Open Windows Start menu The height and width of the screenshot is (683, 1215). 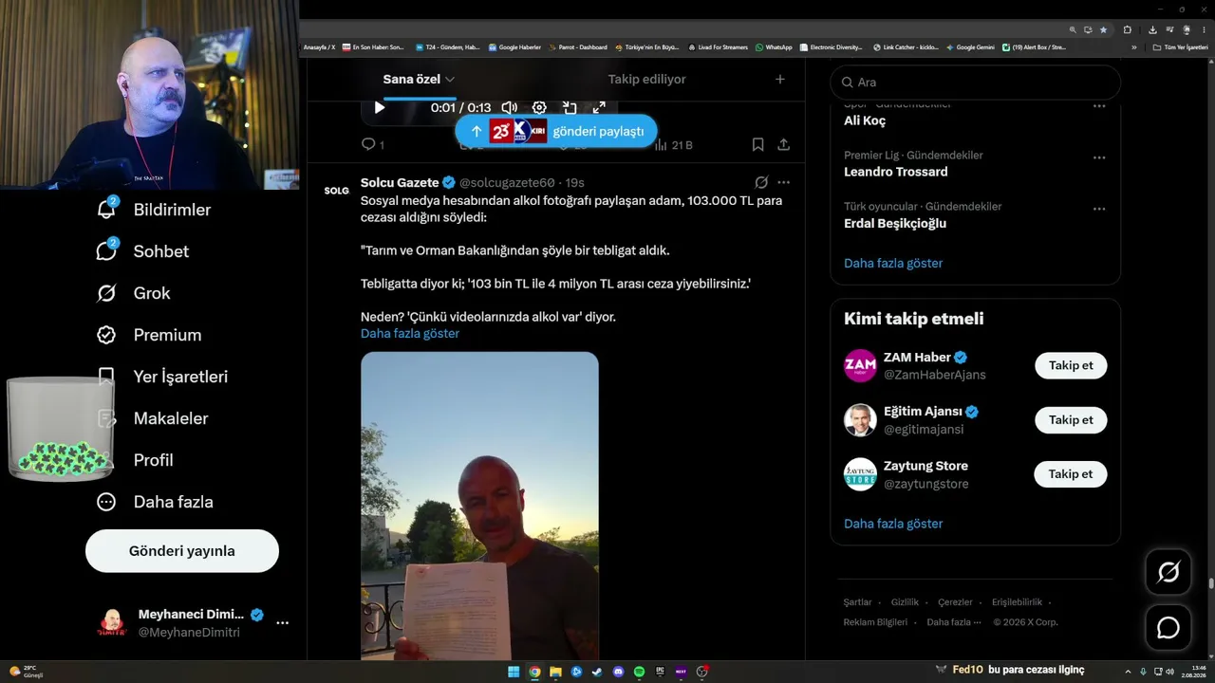pyautogui.click(x=514, y=672)
